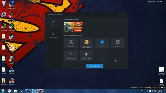
Task: Open the Игры tab in Superb Game Boost
Action: 53,23
